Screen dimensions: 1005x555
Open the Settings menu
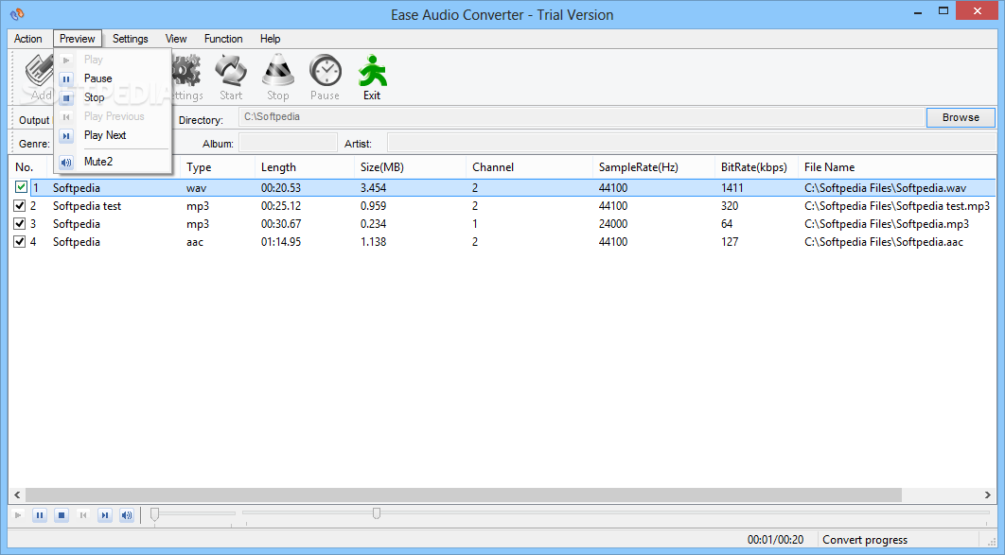(130, 39)
